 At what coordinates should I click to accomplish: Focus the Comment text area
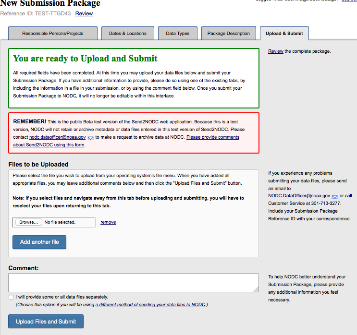[x=134, y=283]
